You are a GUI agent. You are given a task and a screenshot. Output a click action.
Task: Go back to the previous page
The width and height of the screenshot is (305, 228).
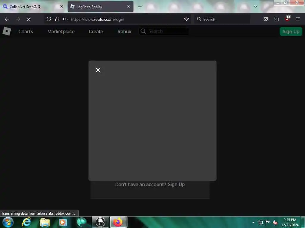7,19
